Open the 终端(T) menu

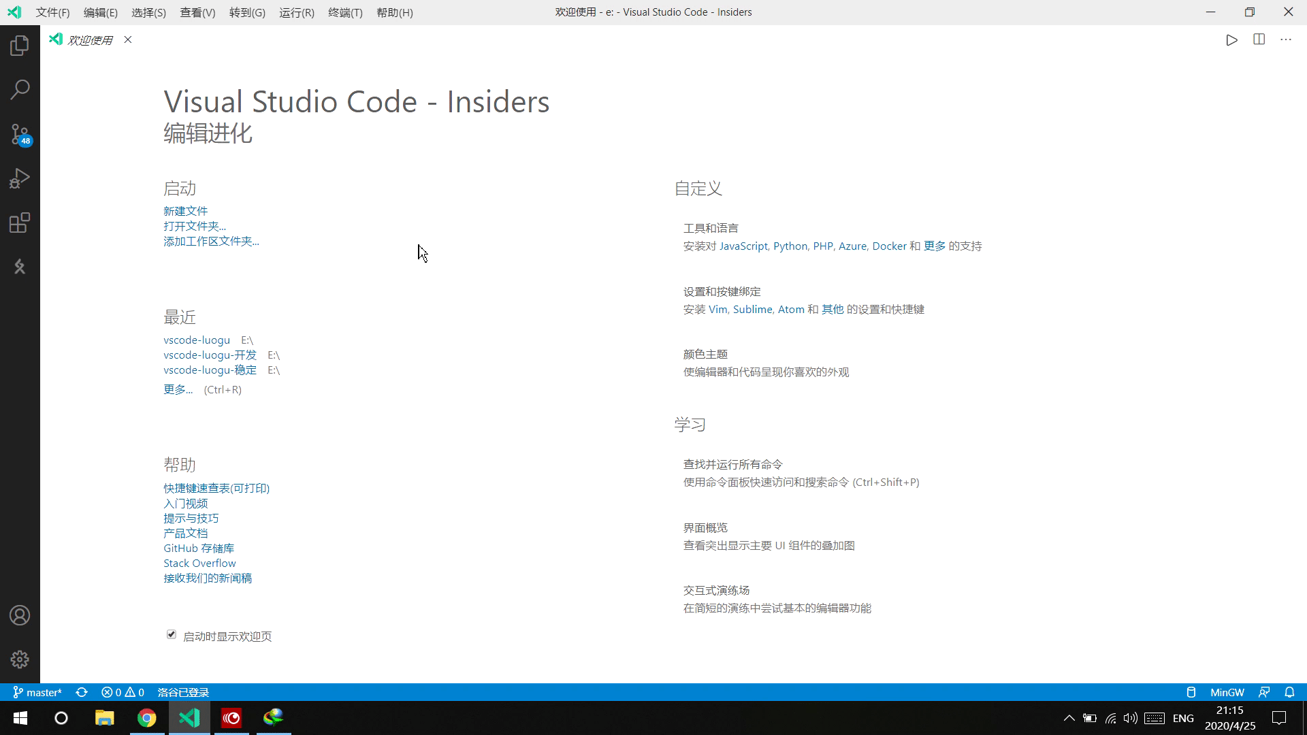point(344,12)
